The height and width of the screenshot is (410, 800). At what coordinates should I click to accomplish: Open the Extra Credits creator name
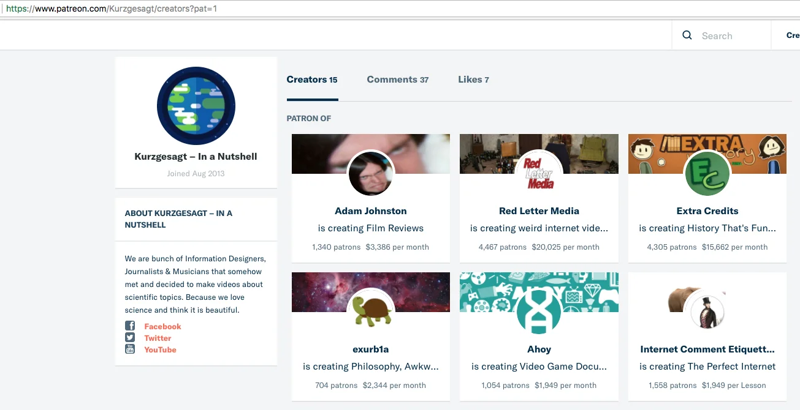(707, 211)
